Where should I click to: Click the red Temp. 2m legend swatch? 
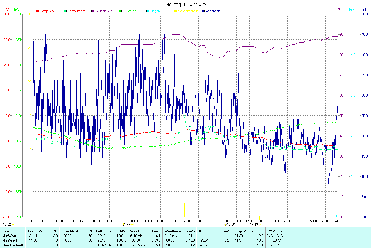pos(37,11)
